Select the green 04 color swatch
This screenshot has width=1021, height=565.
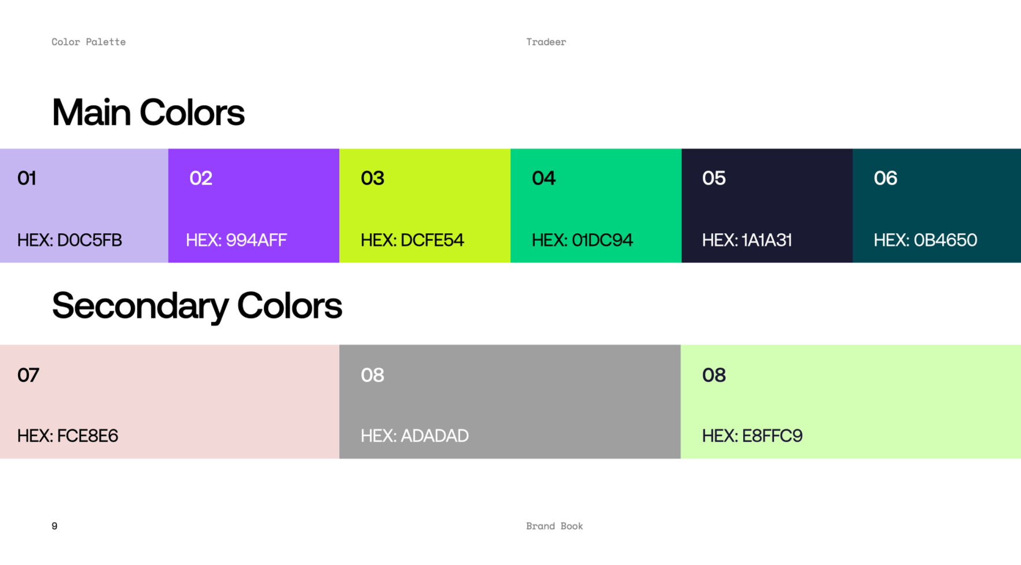tap(596, 206)
